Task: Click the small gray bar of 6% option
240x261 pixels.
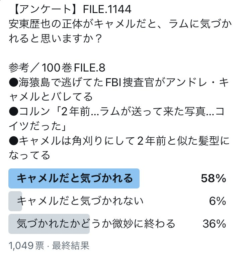Action: click(x=15, y=201)
